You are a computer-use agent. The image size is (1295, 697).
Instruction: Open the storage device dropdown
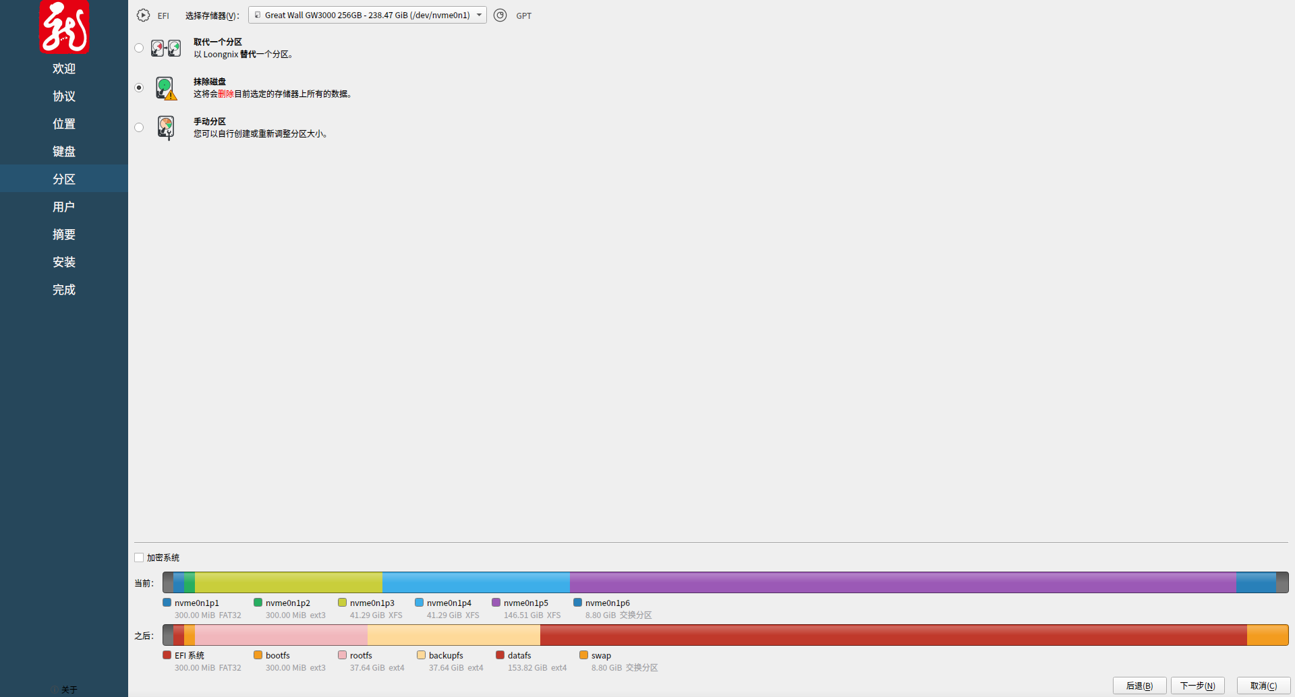[x=368, y=16]
